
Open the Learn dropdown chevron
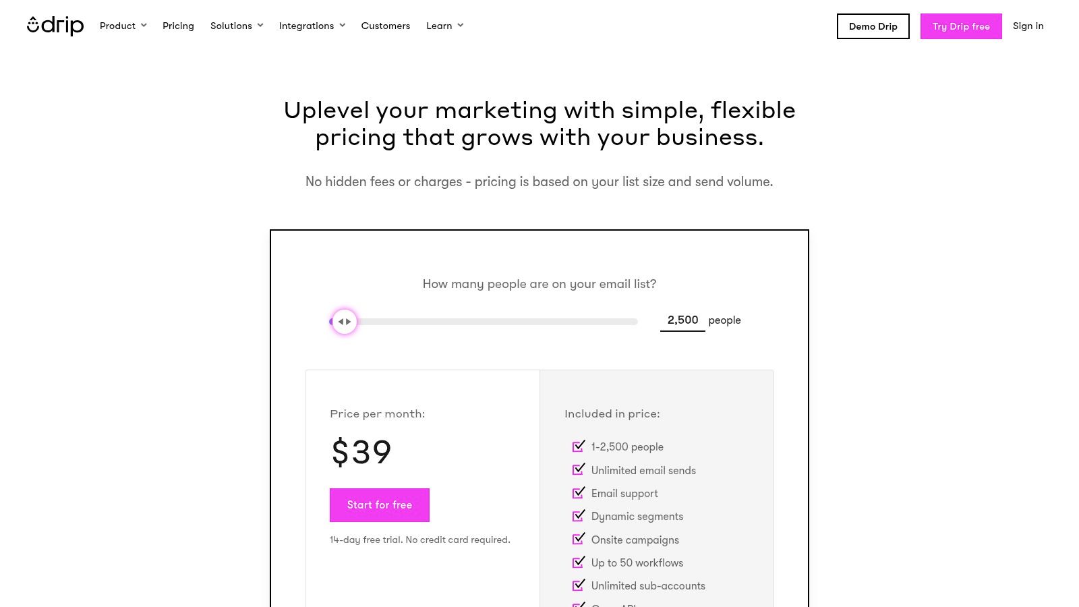click(461, 26)
